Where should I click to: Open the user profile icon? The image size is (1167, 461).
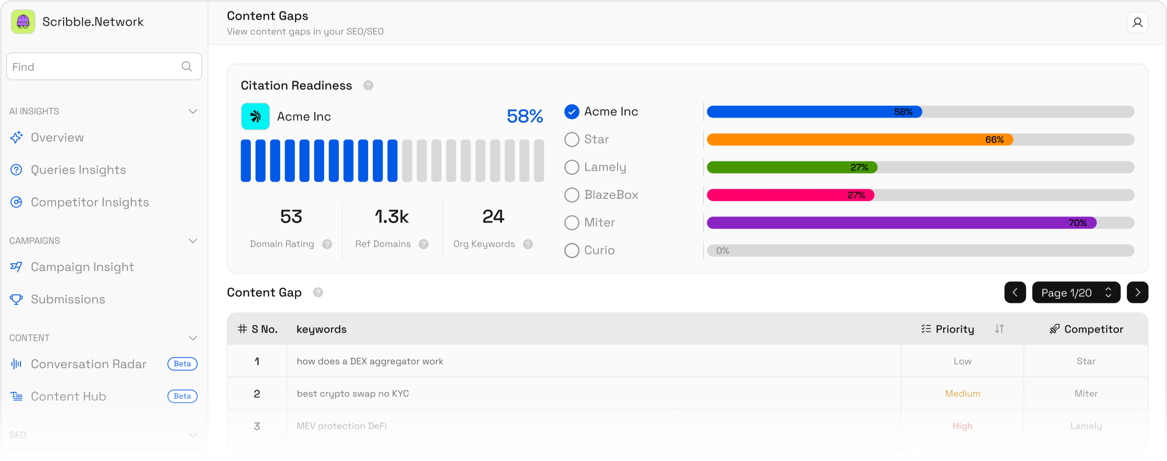click(1137, 22)
